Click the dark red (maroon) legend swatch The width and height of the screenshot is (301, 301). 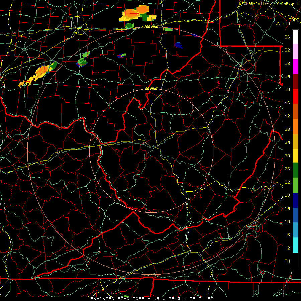[295, 82]
